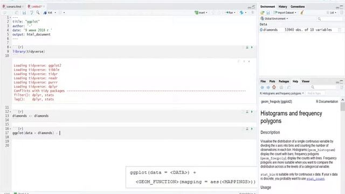The height and width of the screenshot is (194, 345).
Task: Go to Help home page
Action: coord(274,87)
